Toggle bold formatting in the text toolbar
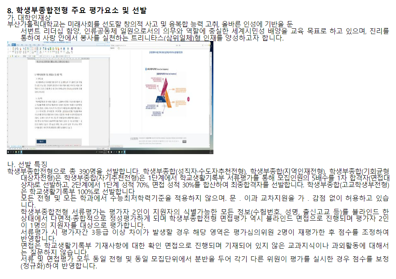This screenshot has width=396, height=279. tap(48, 56)
